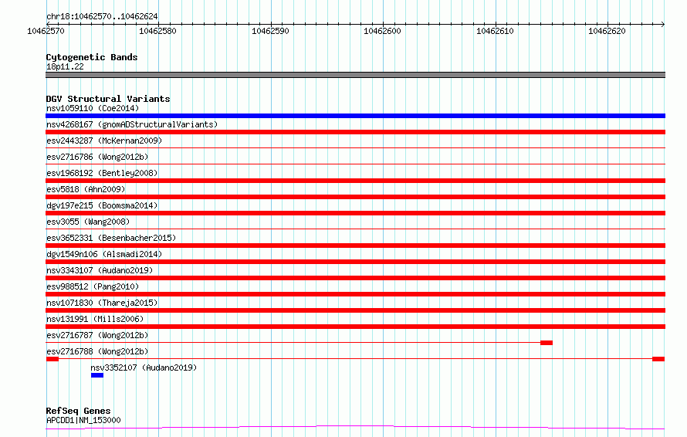Click the red nsv3343107 variant bar
This screenshot has width=687, height=437.
point(355,278)
